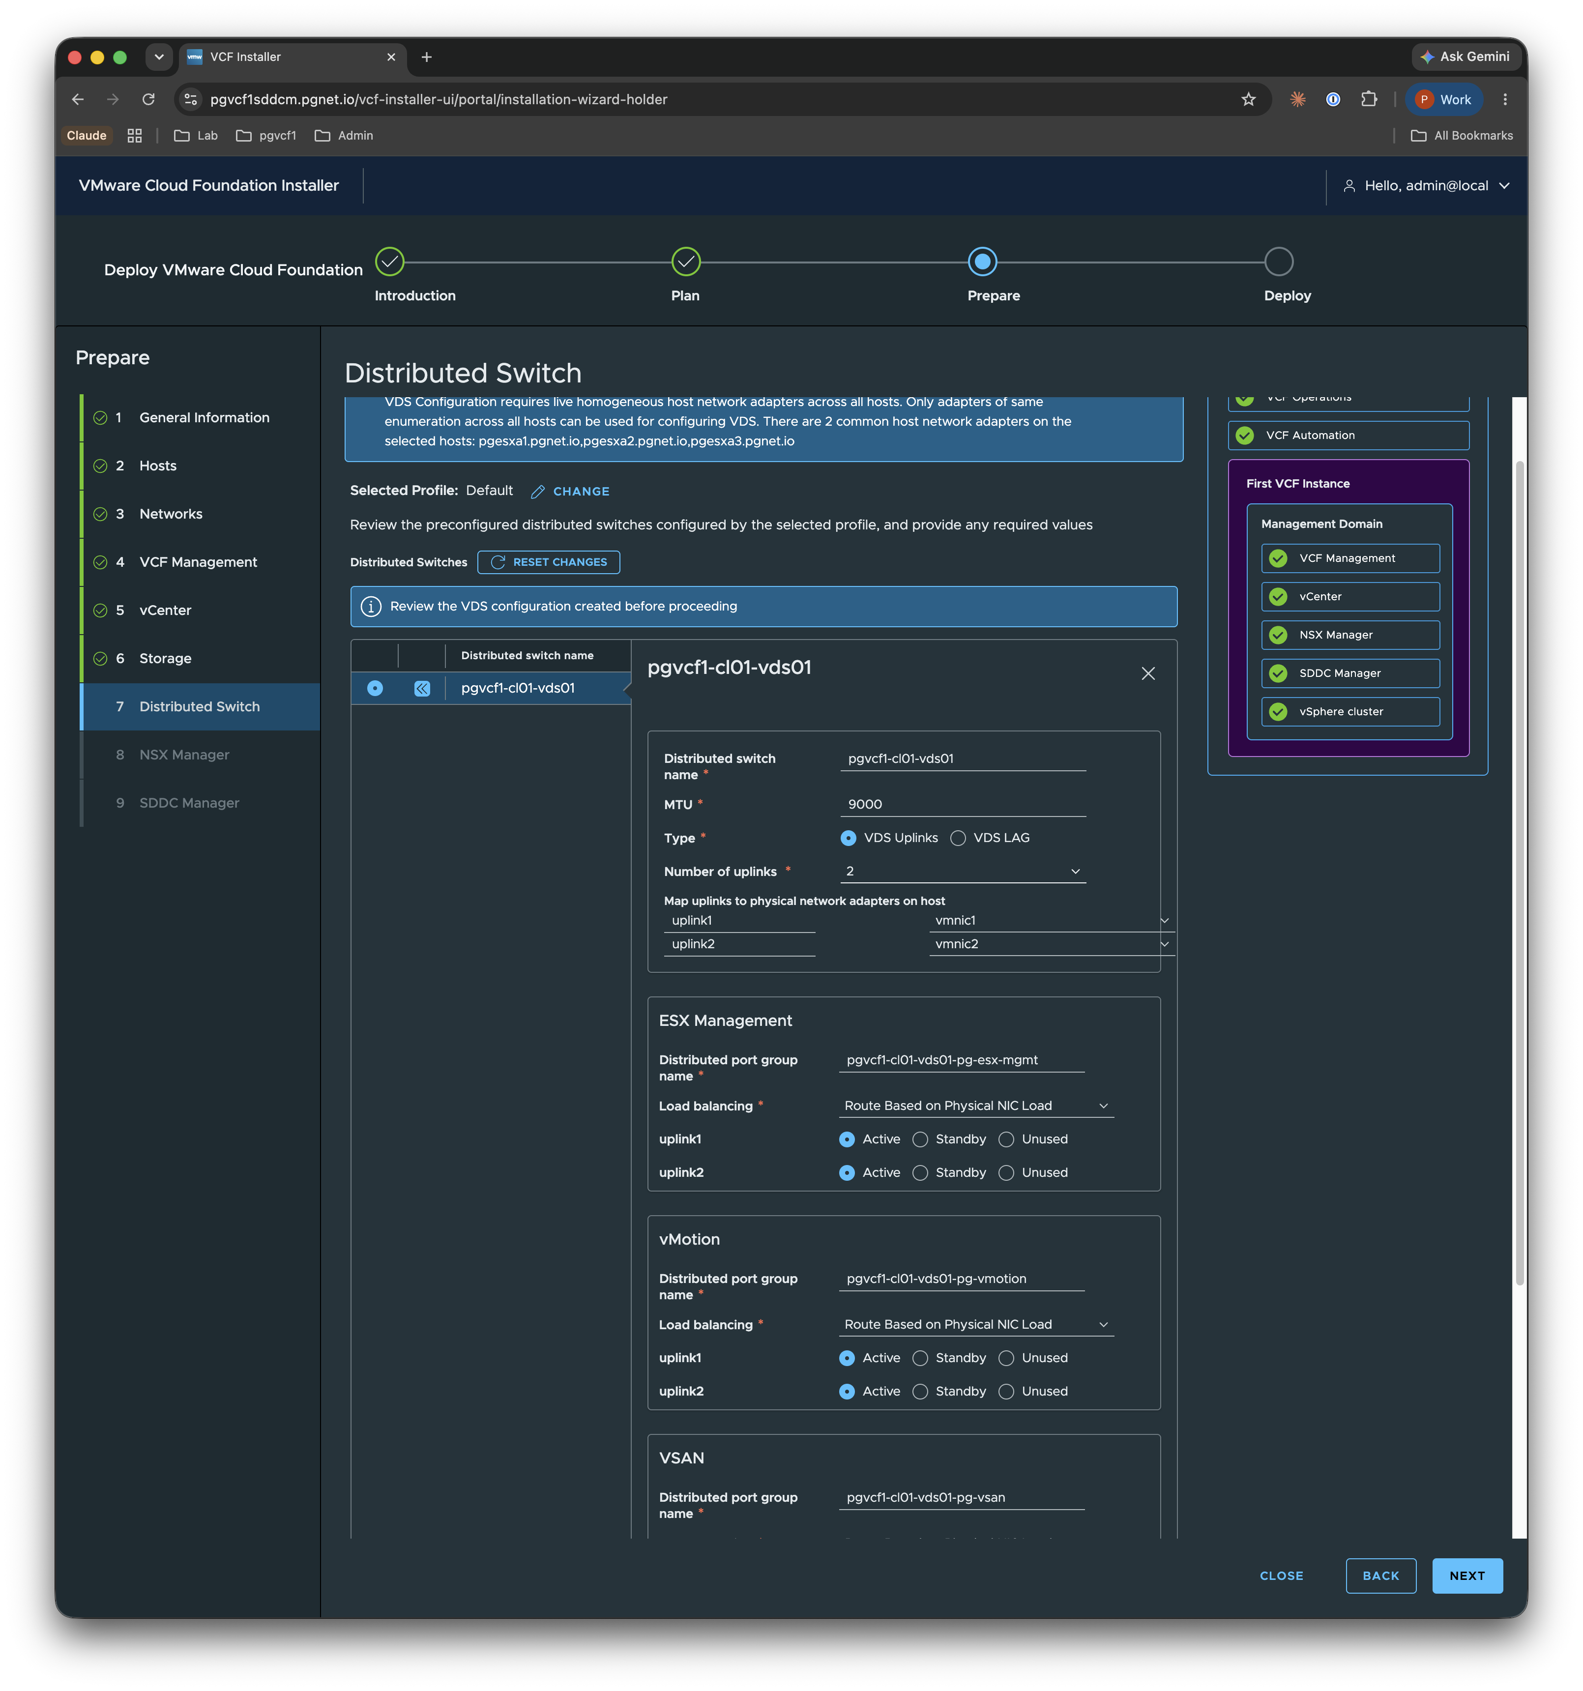This screenshot has width=1583, height=1691.
Task: Click the Distributed switch name input field
Action: coord(962,759)
